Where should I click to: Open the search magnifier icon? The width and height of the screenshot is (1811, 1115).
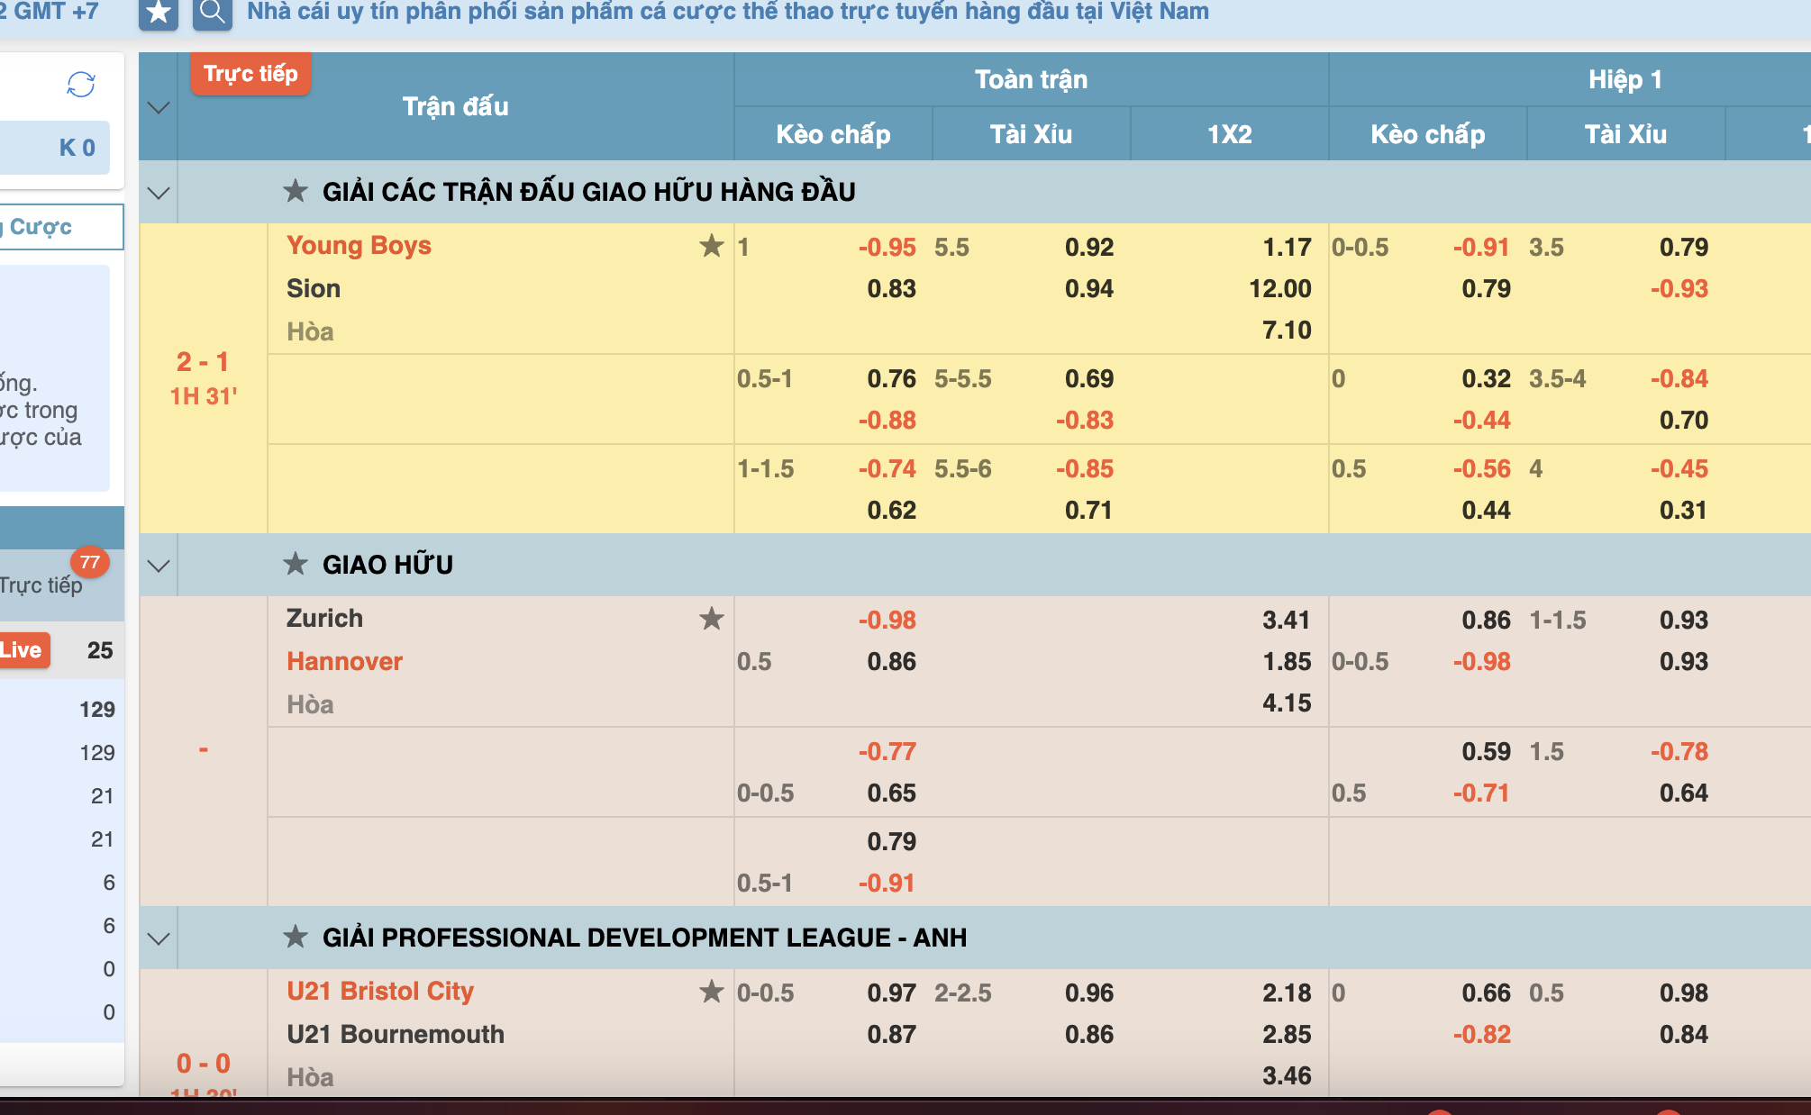click(x=213, y=13)
